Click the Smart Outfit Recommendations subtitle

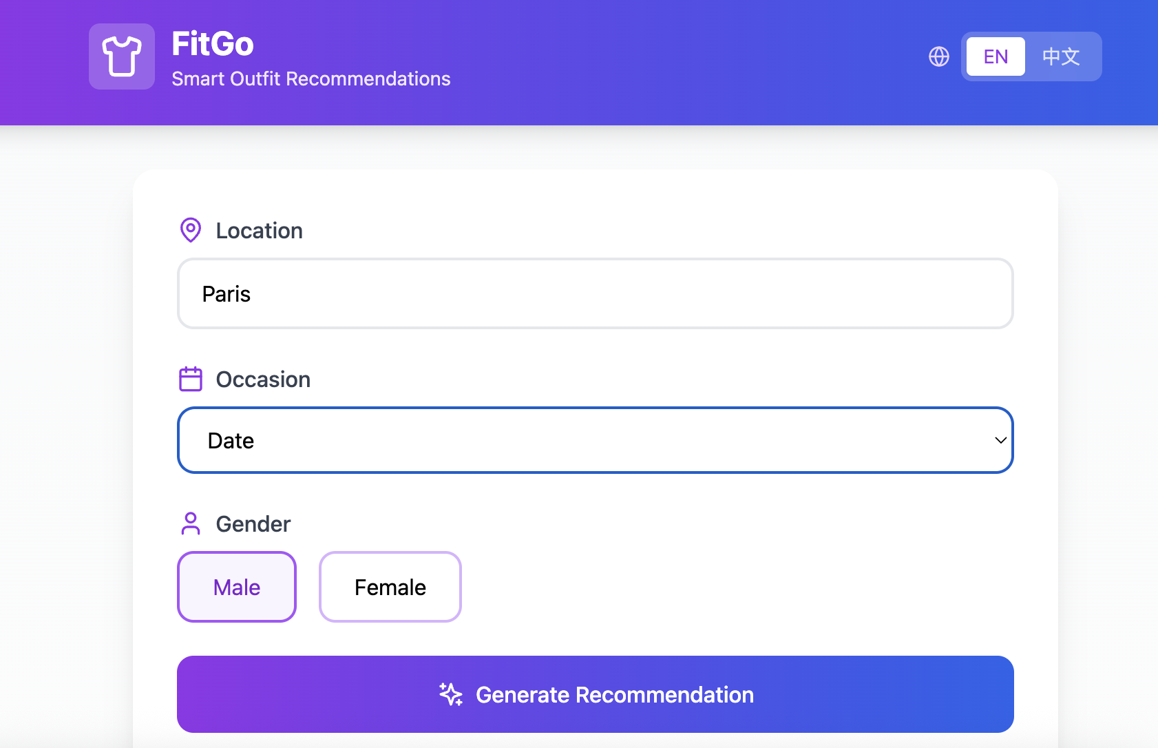point(311,79)
